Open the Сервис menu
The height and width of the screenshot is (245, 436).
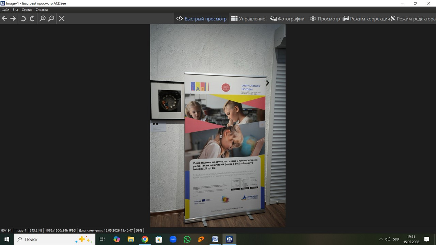27,10
